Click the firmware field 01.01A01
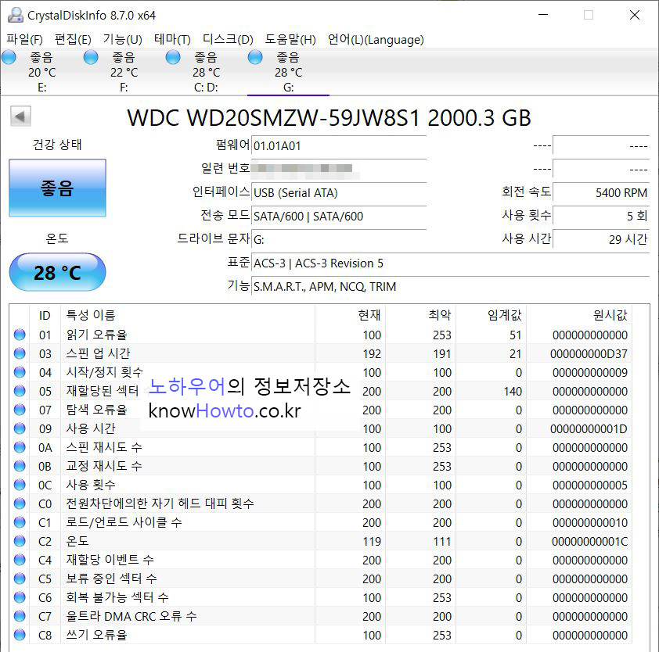The height and width of the screenshot is (652, 659). [339, 145]
